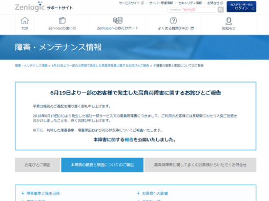Select the Zenlogicの使い方 menu label
269x201 pixels.
62,28
